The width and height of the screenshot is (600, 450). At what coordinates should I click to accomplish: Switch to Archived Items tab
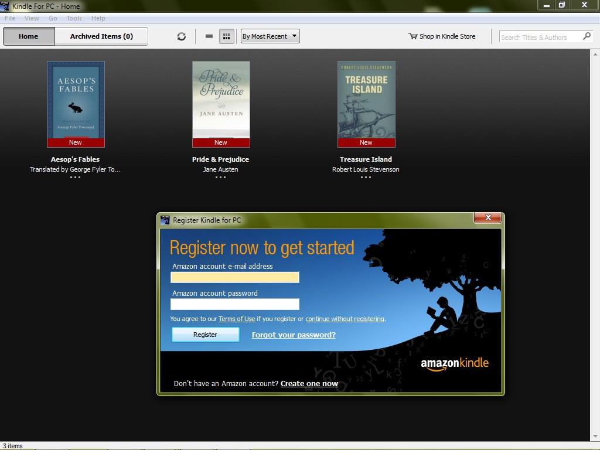tap(101, 36)
